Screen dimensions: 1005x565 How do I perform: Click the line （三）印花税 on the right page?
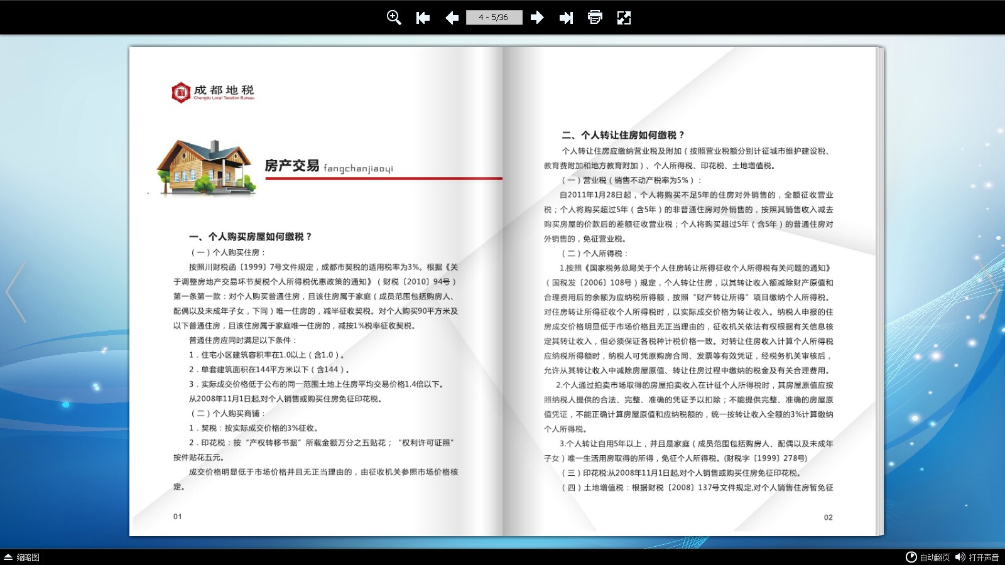point(681,473)
